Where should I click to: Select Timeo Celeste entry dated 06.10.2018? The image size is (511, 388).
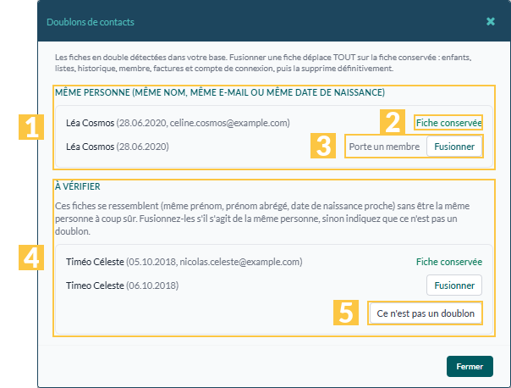click(122, 285)
